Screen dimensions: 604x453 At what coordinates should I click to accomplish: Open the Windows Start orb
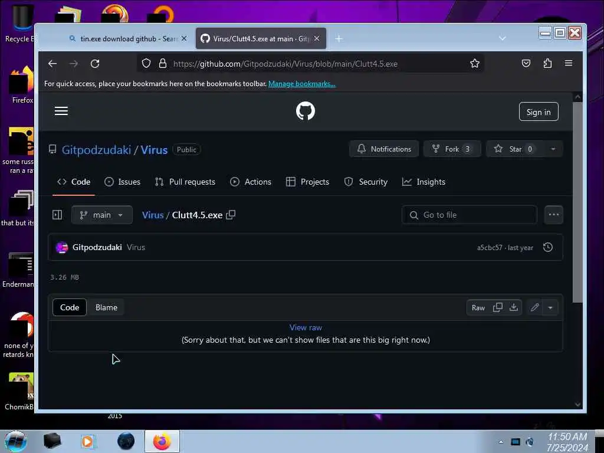click(x=15, y=441)
